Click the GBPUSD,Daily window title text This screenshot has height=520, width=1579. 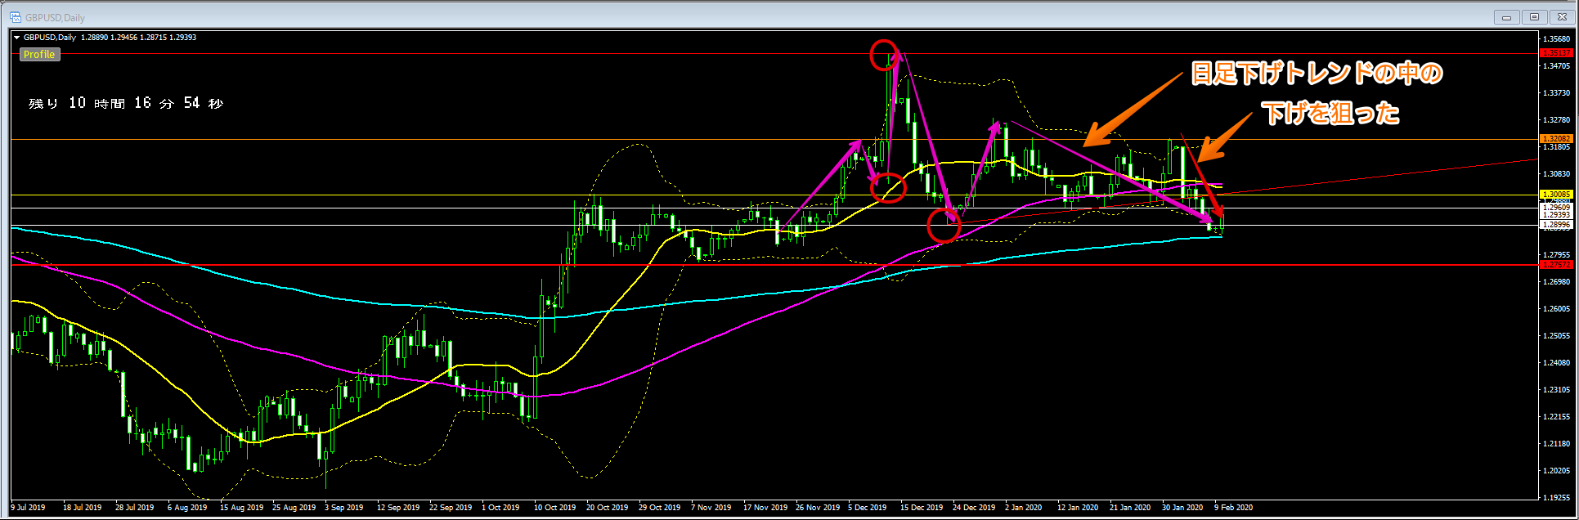55,17
